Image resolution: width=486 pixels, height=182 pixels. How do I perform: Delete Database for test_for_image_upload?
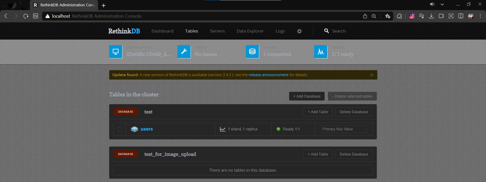(x=354, y=154)
